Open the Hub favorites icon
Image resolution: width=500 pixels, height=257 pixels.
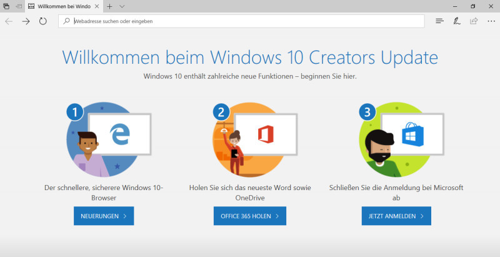(x=440, y=21)
